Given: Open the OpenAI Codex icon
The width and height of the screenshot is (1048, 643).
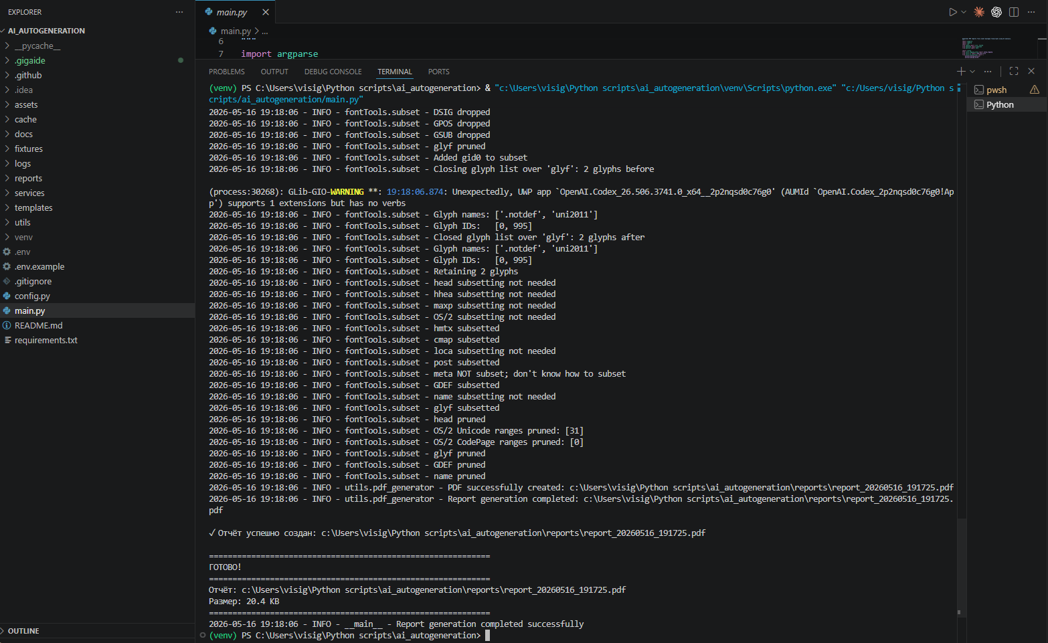Looking at the screenshot, I should click(x=996, y=12).
